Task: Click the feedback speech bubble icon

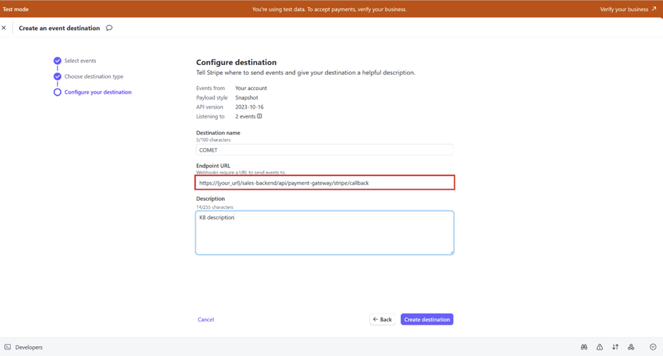Action: click(109, 28)
